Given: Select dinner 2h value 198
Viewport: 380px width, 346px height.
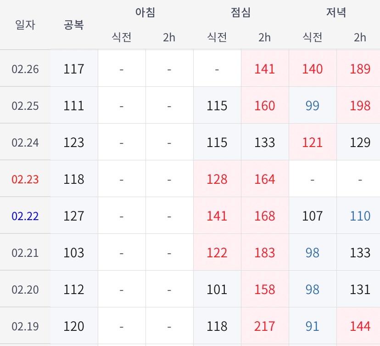Looking at the screenshot, I should (360, 106).
